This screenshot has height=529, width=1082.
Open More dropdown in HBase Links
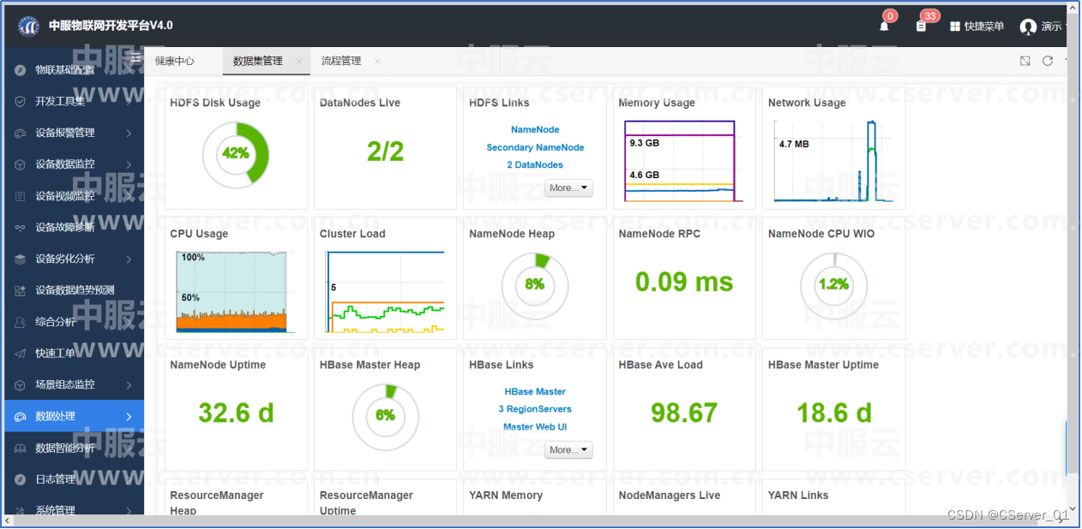[x=568, y=449]
